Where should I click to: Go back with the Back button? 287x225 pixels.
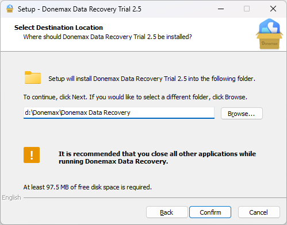point(167,212)
